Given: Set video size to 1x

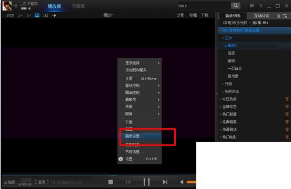Looking at the screenshot, I should (x=21, y=15).
